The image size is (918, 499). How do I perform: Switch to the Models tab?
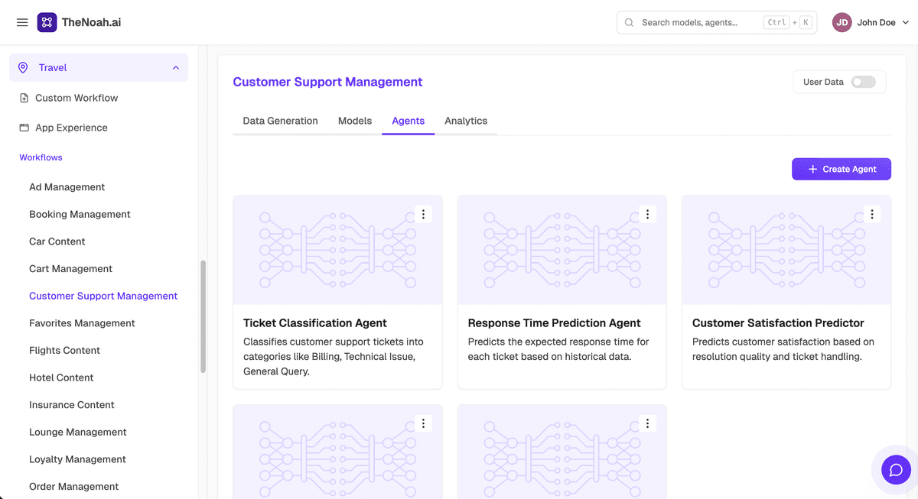pos(355,121)
